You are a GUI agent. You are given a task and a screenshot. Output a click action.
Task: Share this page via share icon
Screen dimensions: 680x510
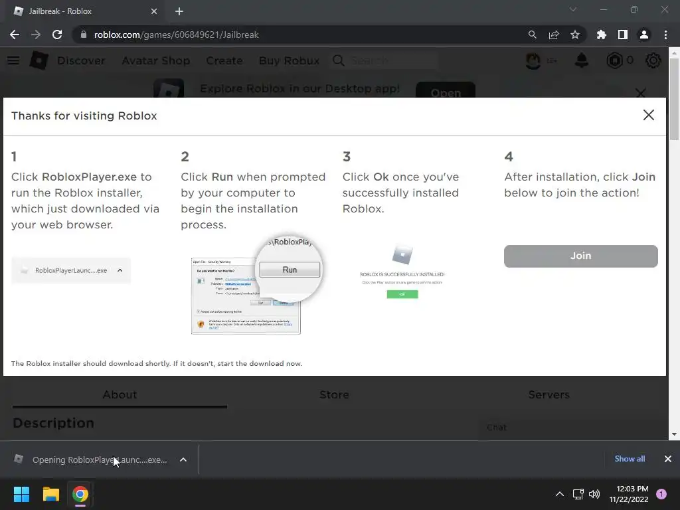click(x=554, y=35)
